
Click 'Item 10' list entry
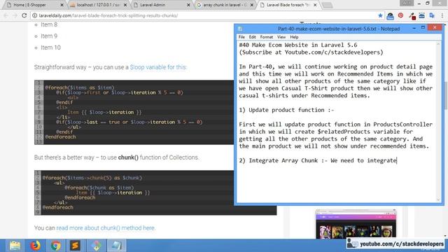(50, 48)
